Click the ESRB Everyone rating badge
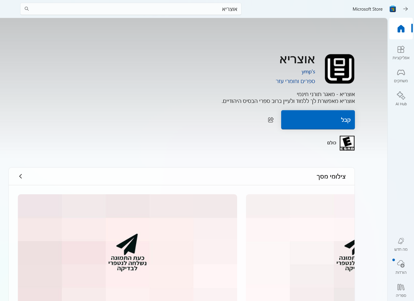This screenshot has width=414, height=301. point(347,143)
